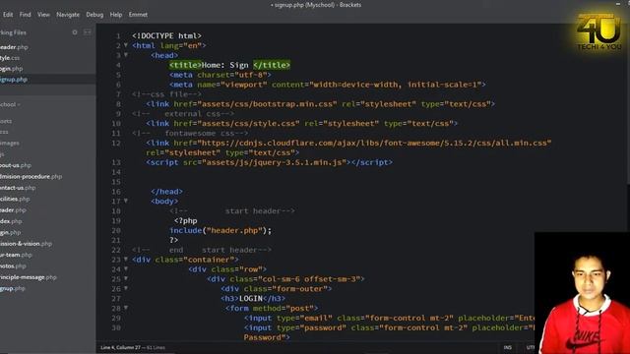Image resolution: width=630 pixels, height=354 pixels.
Task: Click the closing head tag on line 16
Action: click(166, 192)
